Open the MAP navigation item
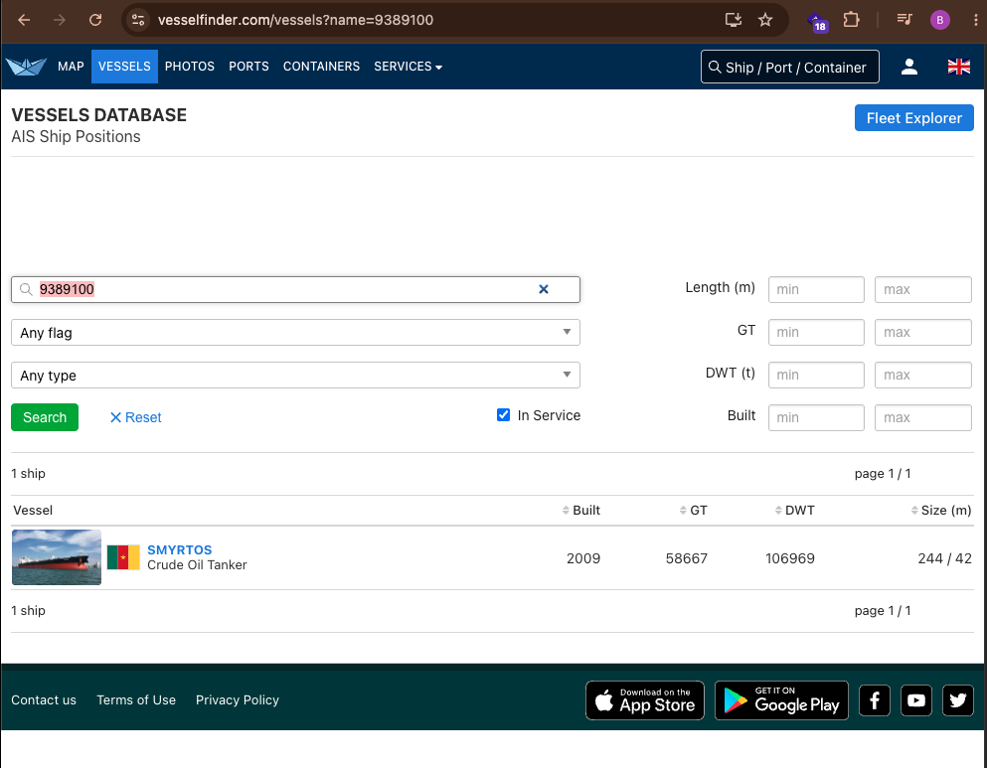Viewport: 987px width, 768px height. [71, 67]
